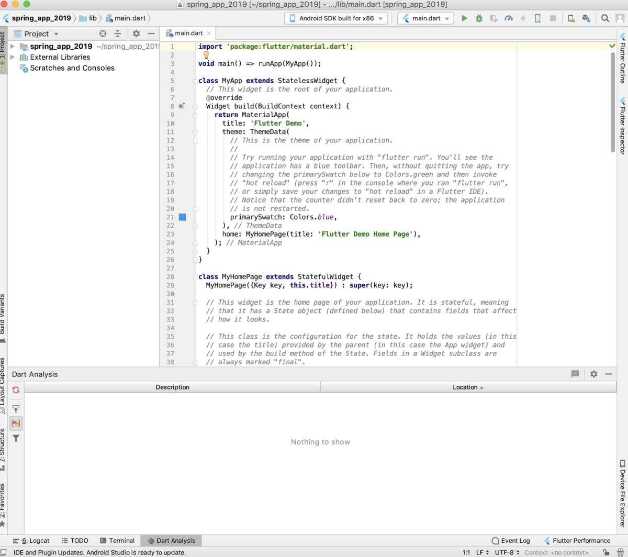This screenshot has height=557, width=628.
Task: Sort by the Location column header
Action: 468,387
